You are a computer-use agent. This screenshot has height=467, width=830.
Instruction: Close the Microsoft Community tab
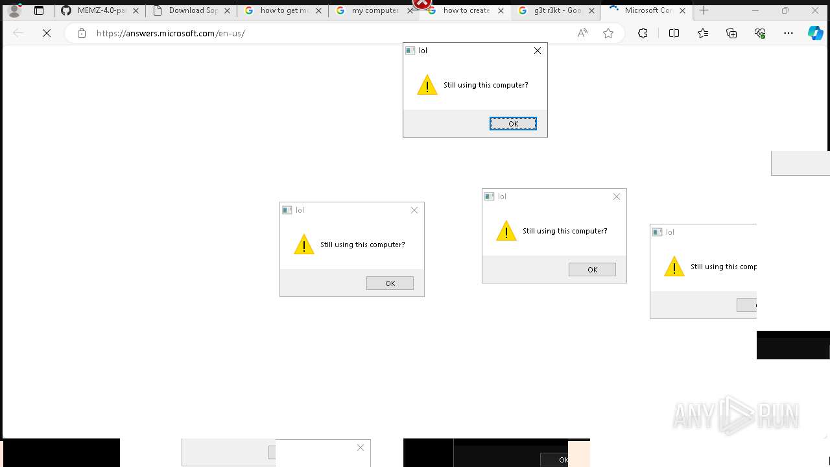coord(682,10)
